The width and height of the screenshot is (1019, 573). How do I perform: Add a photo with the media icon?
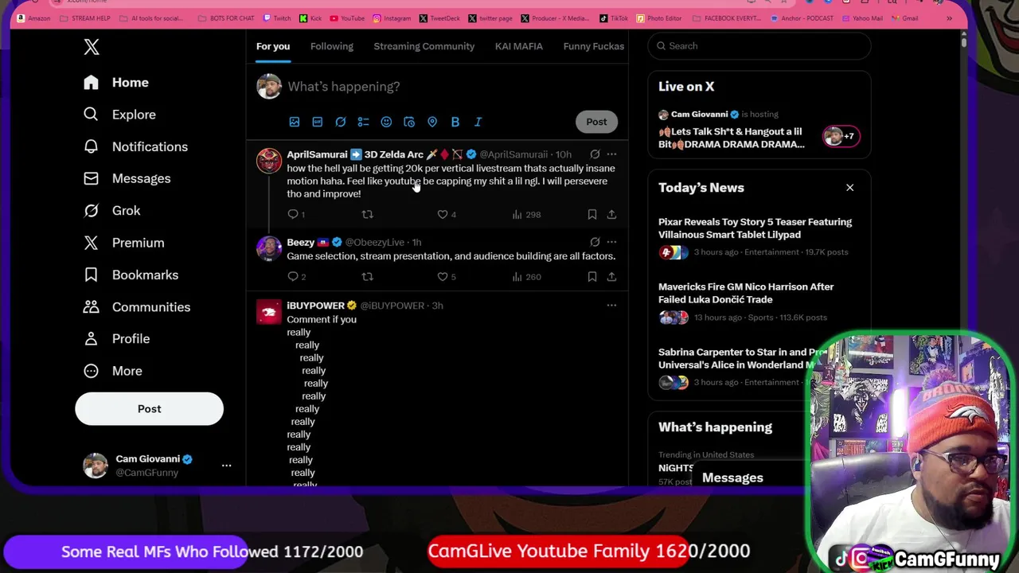(295, 122)
